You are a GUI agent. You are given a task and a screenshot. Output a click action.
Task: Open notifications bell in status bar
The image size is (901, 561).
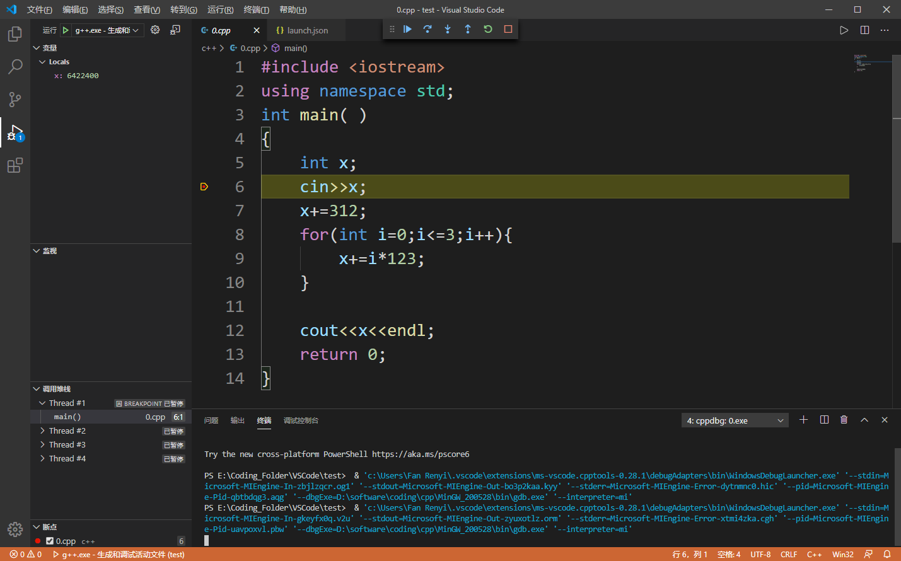click(887, 554)
